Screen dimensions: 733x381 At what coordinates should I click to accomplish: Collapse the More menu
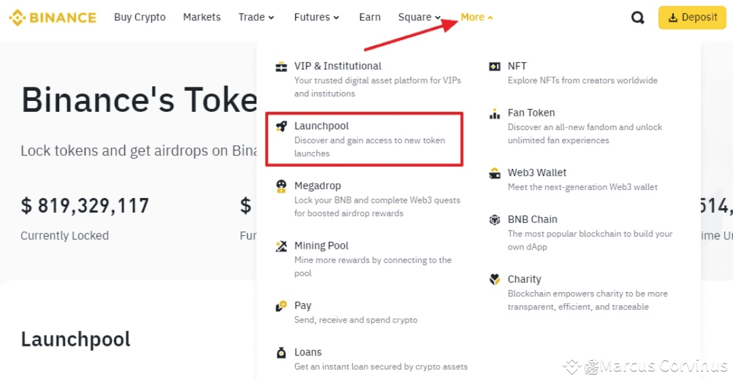[476, 18]
